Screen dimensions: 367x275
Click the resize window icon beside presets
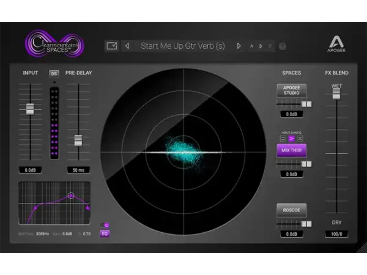pyautogui.click(x=112, y=46)
